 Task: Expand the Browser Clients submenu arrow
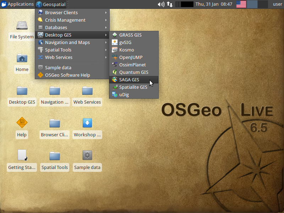point(106,13)
